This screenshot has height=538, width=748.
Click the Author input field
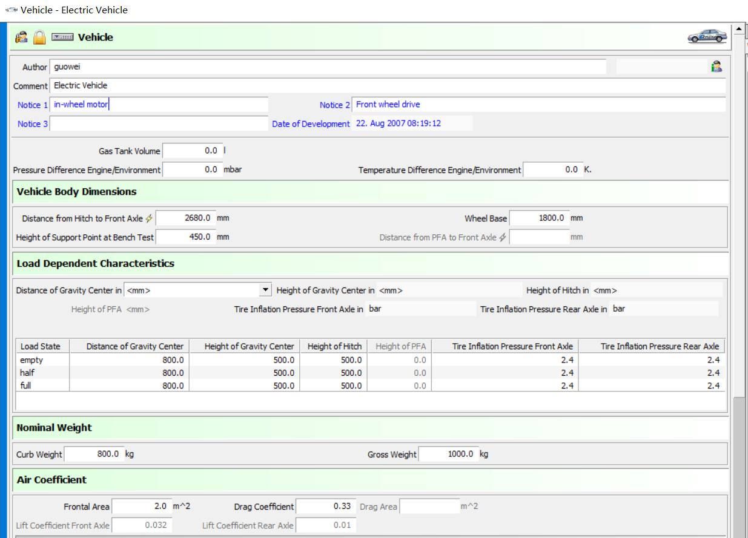[x=327, y=67]
